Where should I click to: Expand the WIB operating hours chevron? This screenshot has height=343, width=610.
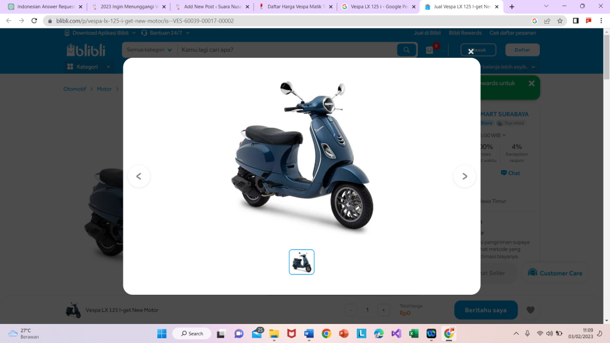(504, 135)
